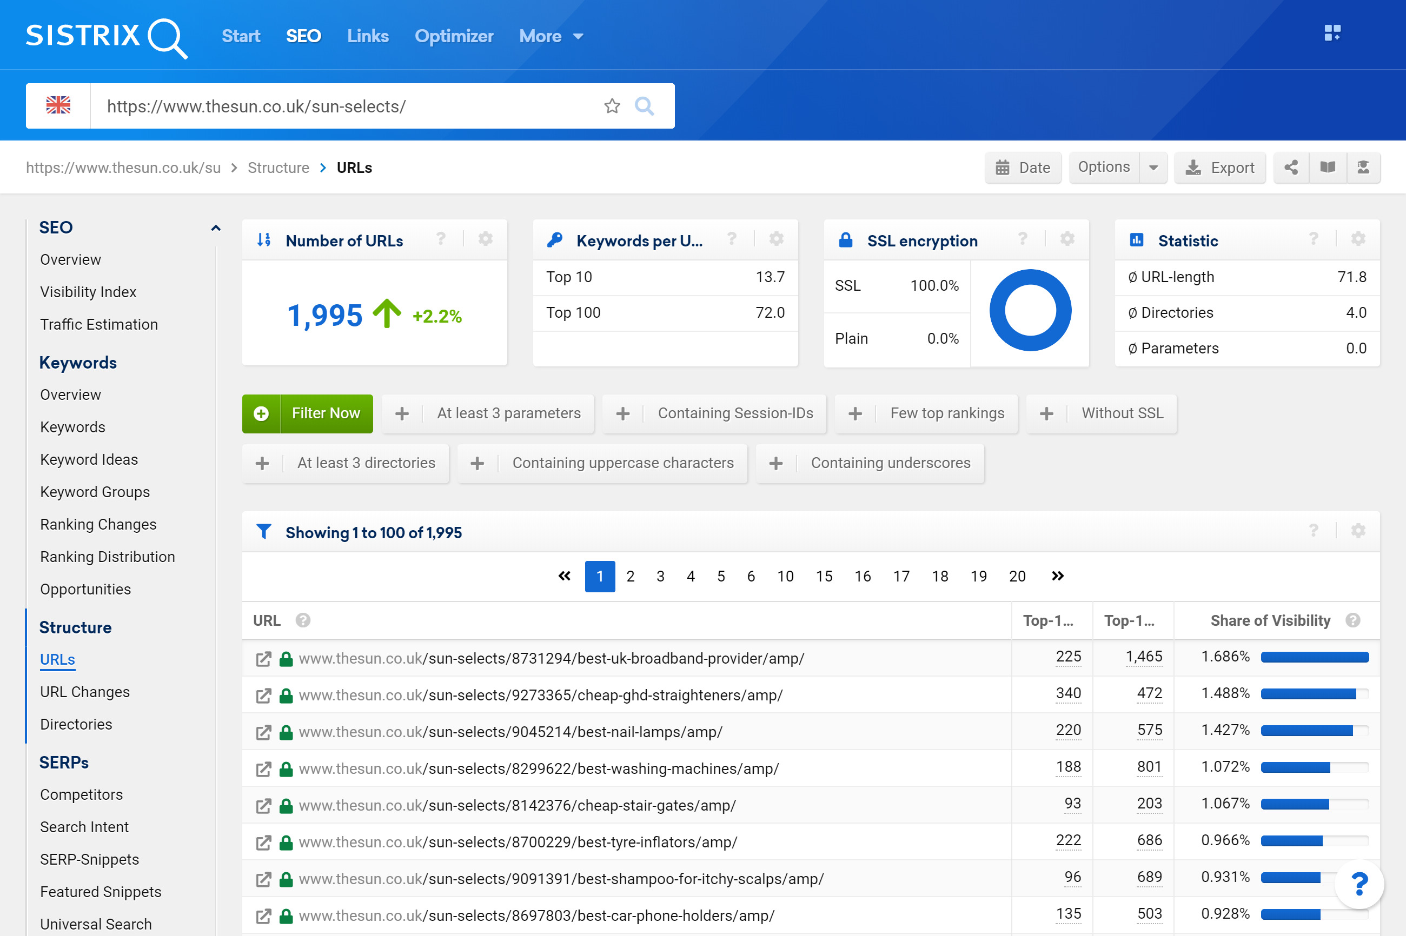
Task: Click Top-10 value 225 in first row
Action: (x=1069, y=657)
